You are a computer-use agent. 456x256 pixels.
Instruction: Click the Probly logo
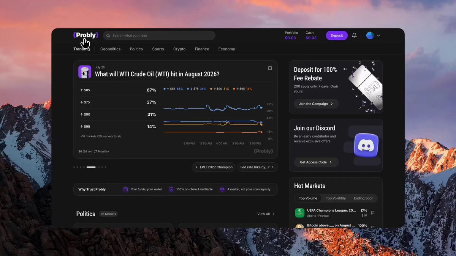click(x=86, y=35)
